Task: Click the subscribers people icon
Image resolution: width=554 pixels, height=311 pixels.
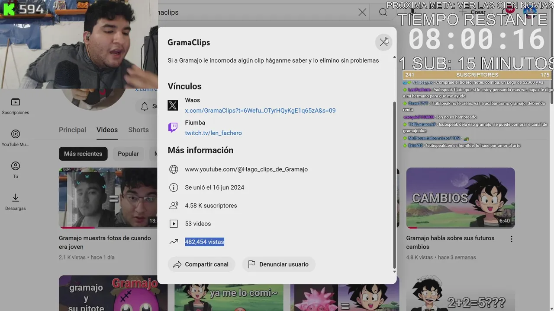Action: [174, 206]
